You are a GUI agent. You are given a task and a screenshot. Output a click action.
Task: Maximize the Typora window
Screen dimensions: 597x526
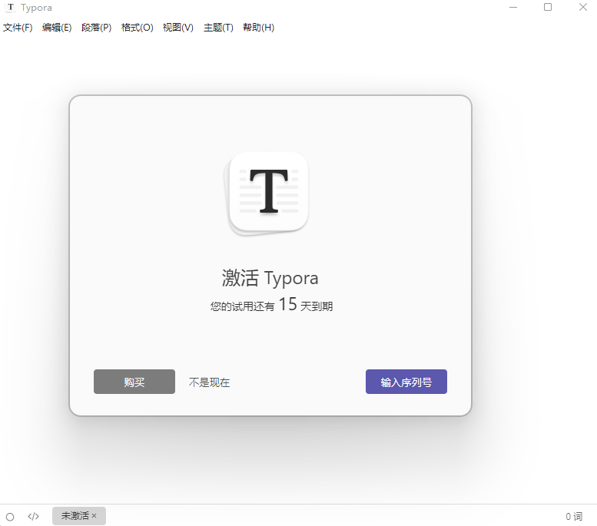[548, 7]
